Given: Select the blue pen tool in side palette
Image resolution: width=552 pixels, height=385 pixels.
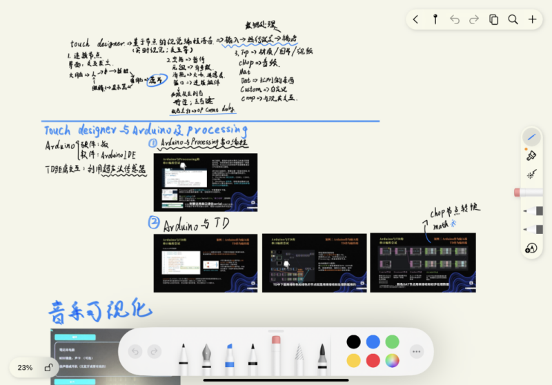Looking at the screenshot, I should coord(531,137).
